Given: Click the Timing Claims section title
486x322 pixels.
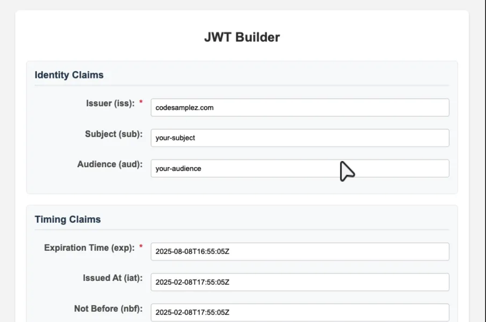Looking at the screenshot, I should (68, 219).
